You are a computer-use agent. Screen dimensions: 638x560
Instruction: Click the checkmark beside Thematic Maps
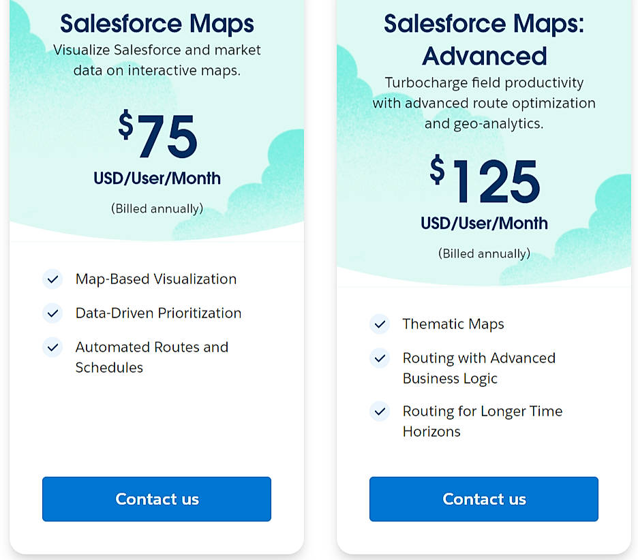click(380, 324)
